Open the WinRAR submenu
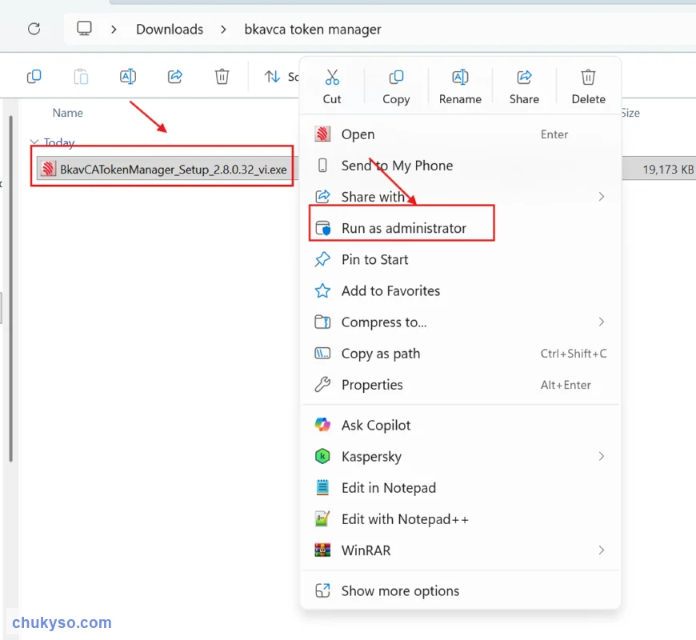 coord(460,550)
